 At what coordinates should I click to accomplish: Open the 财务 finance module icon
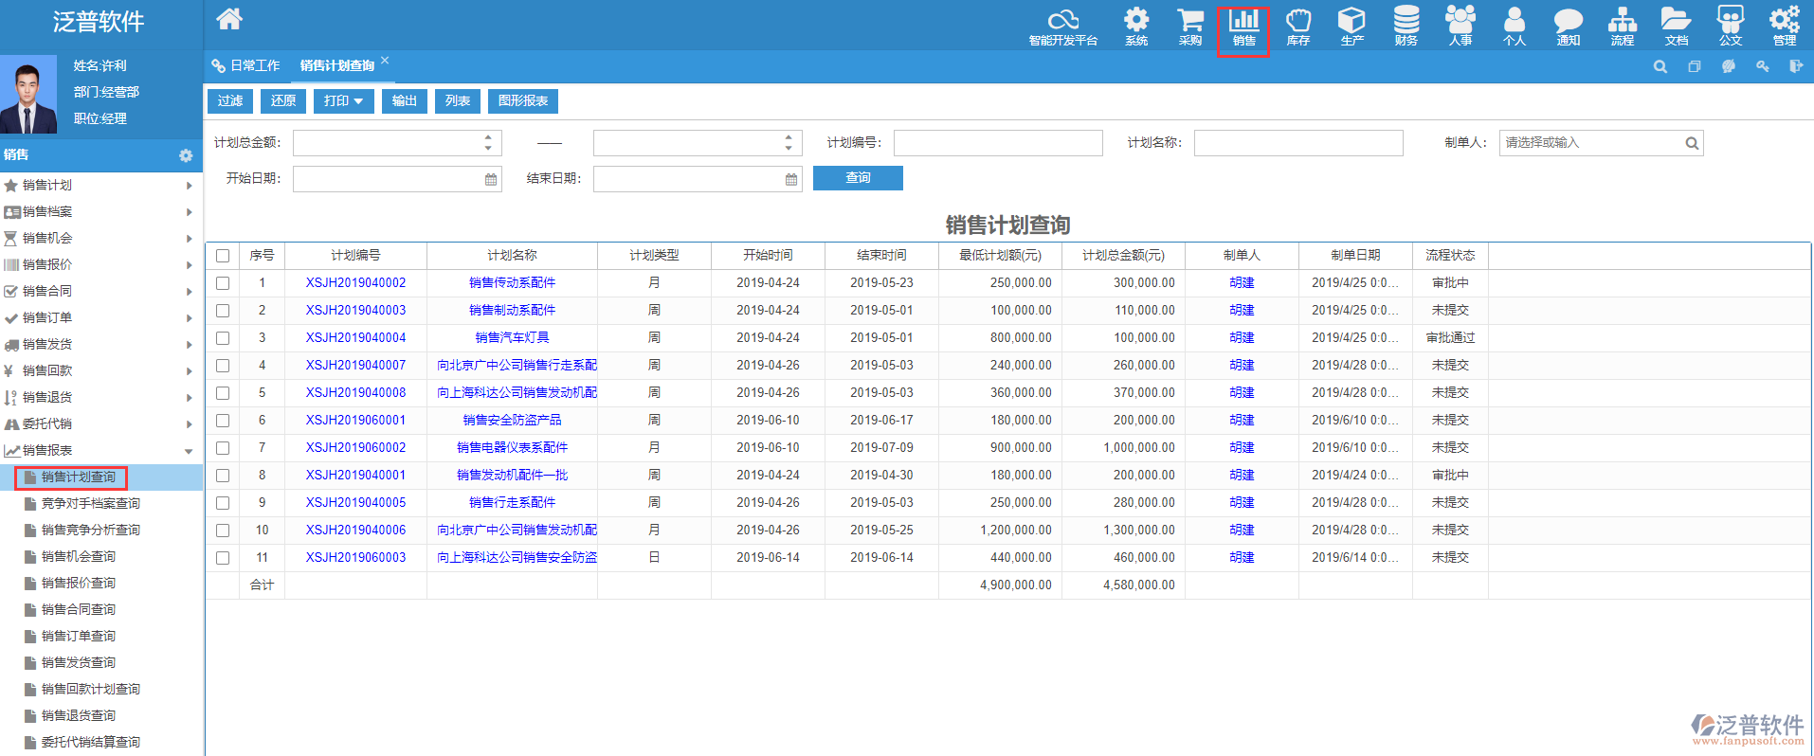coord(1406,26)
